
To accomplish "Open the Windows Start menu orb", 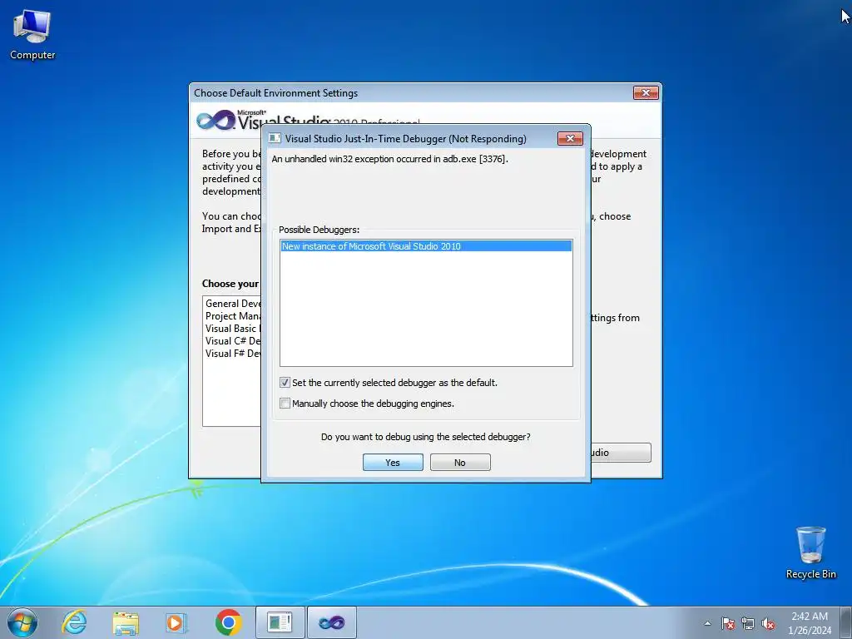I will click(22, 622).
